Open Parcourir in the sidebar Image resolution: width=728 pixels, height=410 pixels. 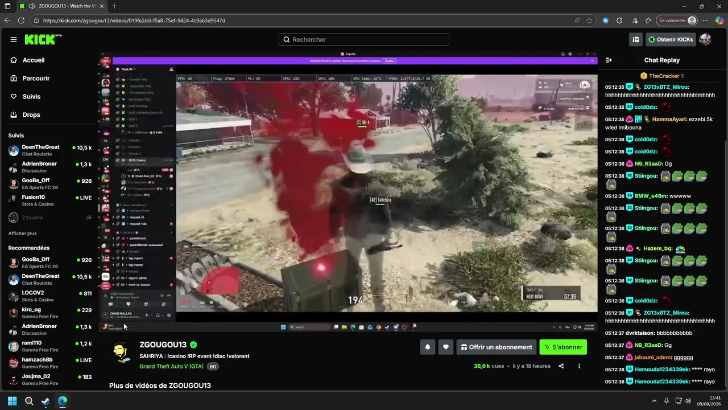(36, 78)
